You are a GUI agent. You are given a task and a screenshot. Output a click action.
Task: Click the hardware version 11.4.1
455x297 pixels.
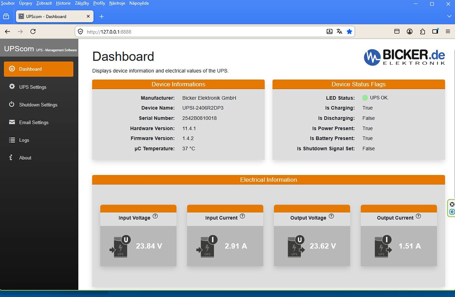tap(189, 128)
